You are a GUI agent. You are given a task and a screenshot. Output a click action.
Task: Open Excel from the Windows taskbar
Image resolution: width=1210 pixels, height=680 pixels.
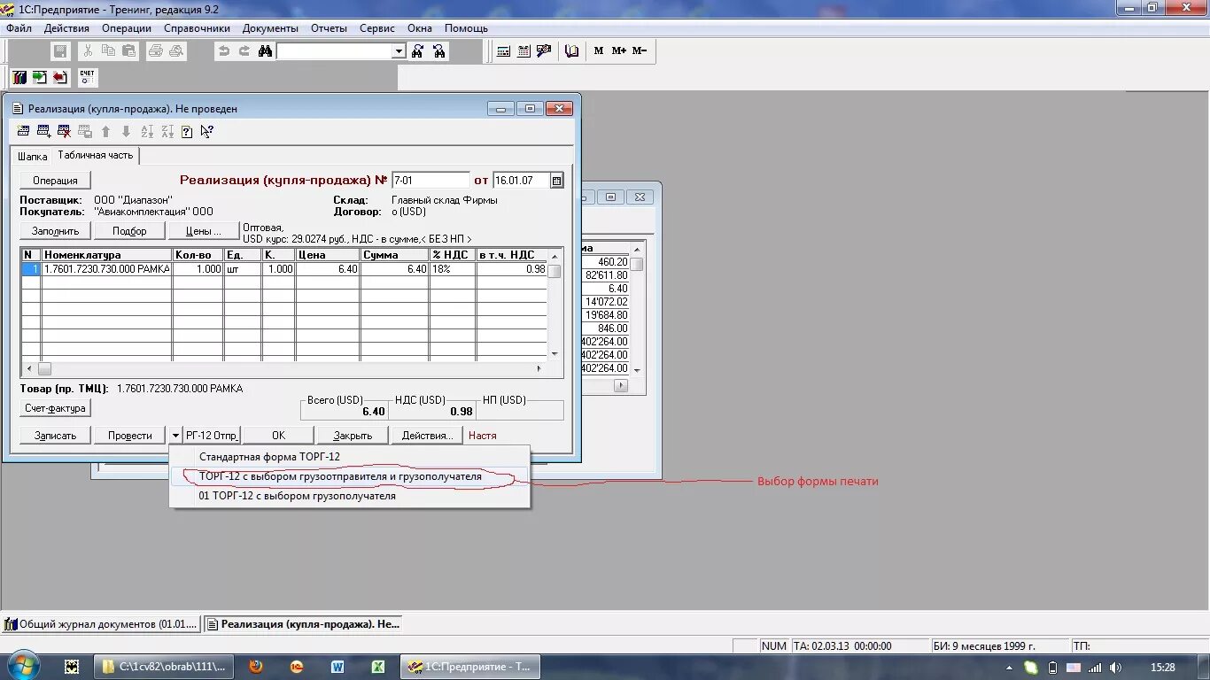coord(377,667)
